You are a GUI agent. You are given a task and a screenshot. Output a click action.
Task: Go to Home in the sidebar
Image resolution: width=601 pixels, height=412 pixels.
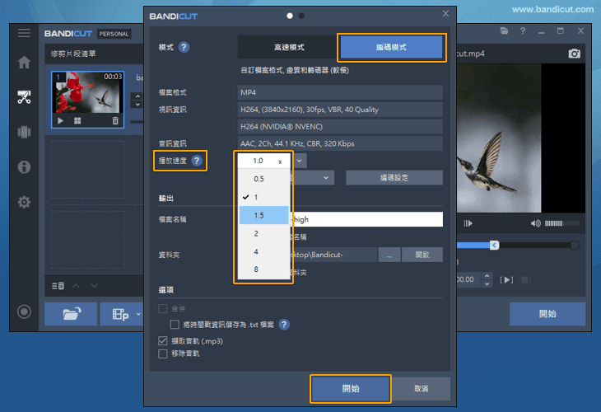24,62
